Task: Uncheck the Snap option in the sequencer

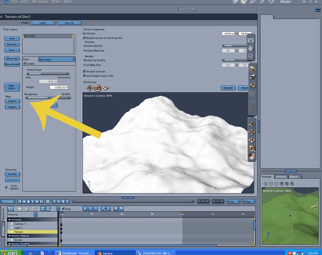Action: coord(63,209)
